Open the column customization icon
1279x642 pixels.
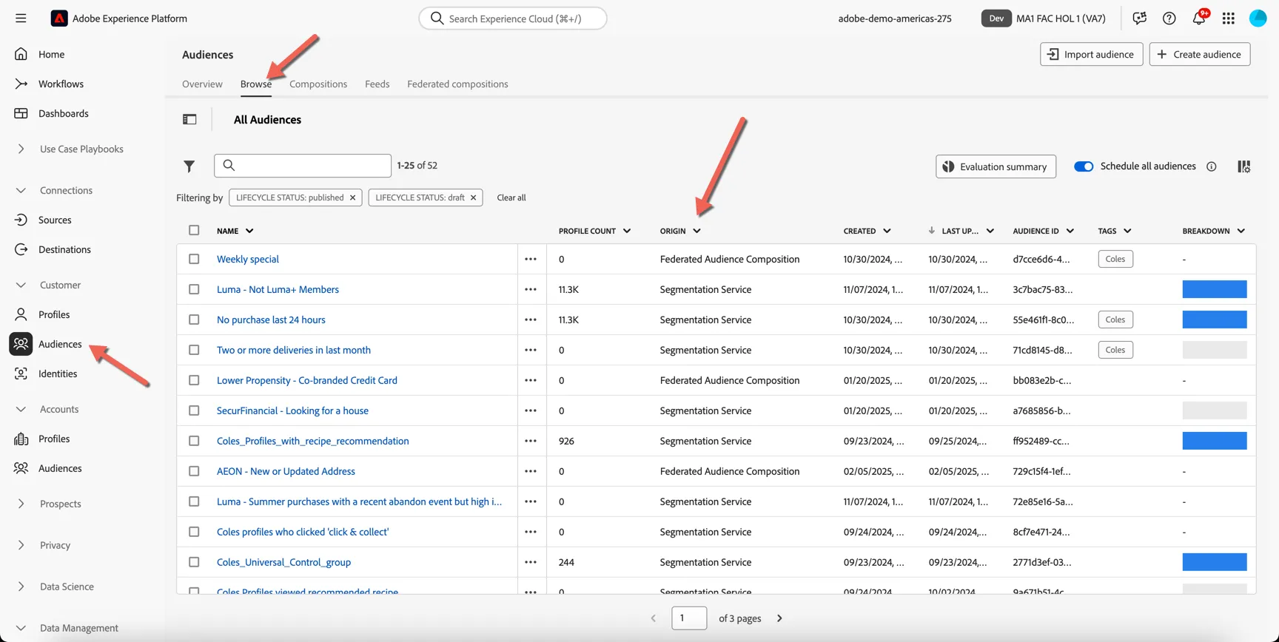[x=1244, y=166]
